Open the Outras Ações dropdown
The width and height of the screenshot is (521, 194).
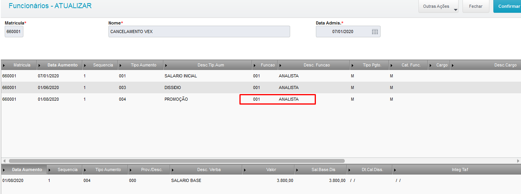438,6
